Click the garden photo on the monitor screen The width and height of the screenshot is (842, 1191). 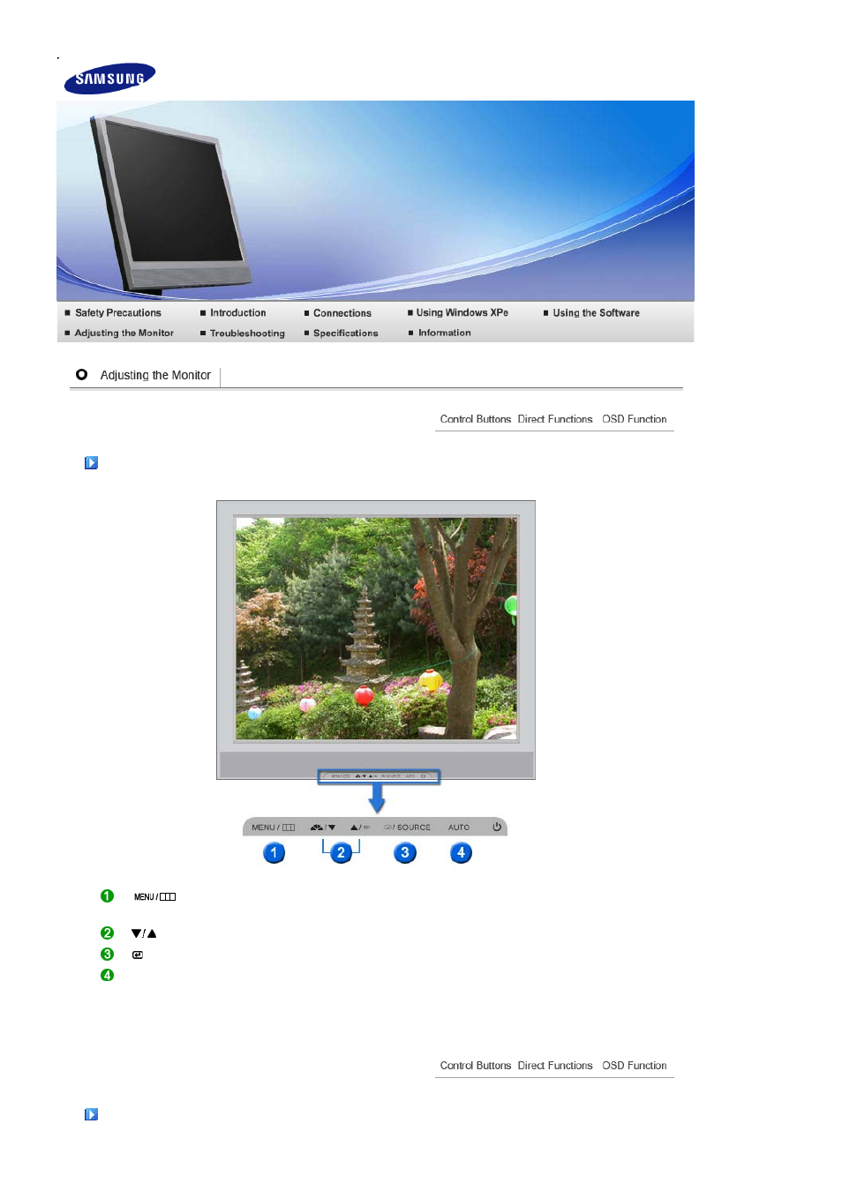376,628
